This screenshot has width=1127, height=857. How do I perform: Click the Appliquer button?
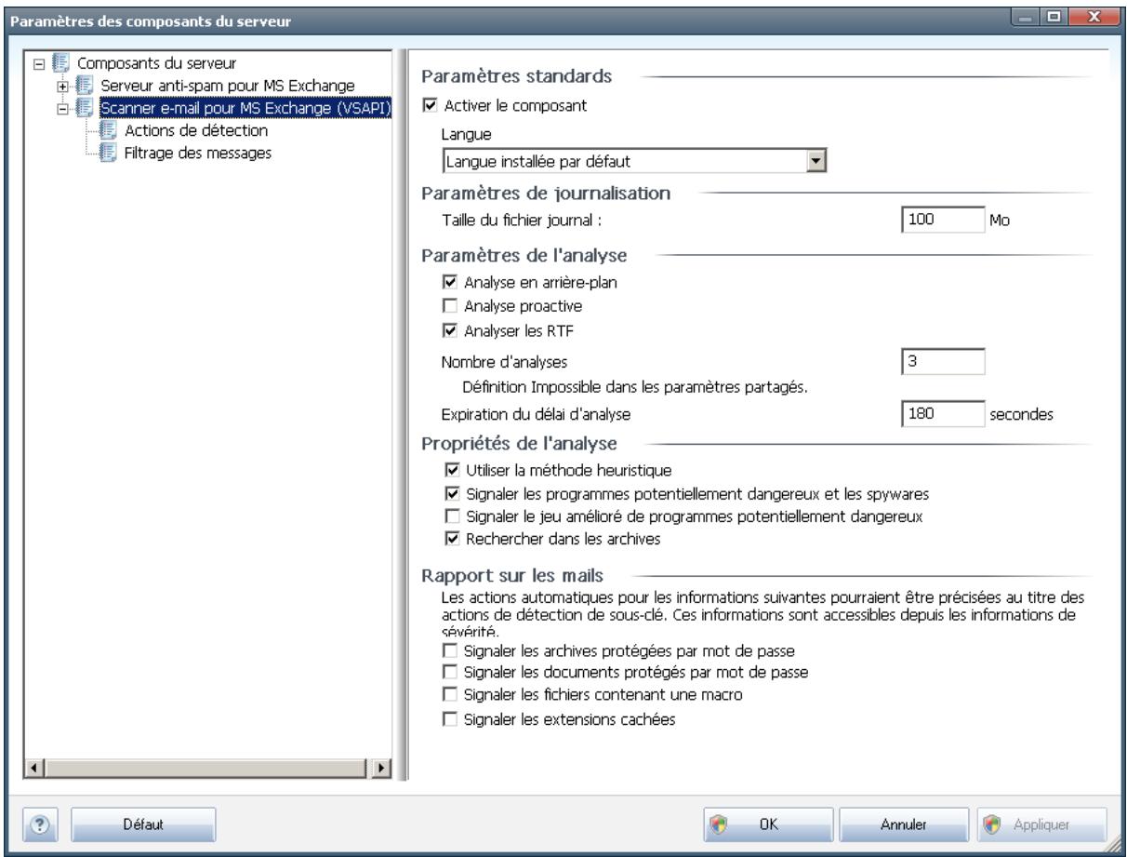click(1041, 824)
